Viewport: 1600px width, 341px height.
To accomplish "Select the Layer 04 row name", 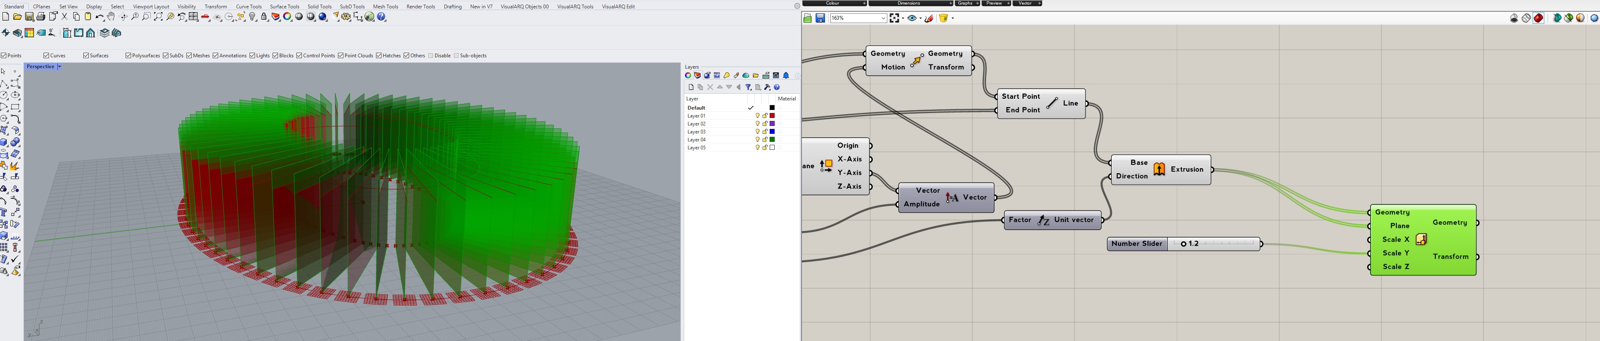I will (696, 140).
